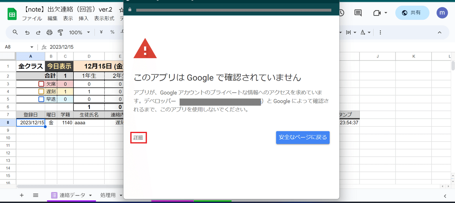
Task: Open the 編集 menu
Action: [53, 18]
